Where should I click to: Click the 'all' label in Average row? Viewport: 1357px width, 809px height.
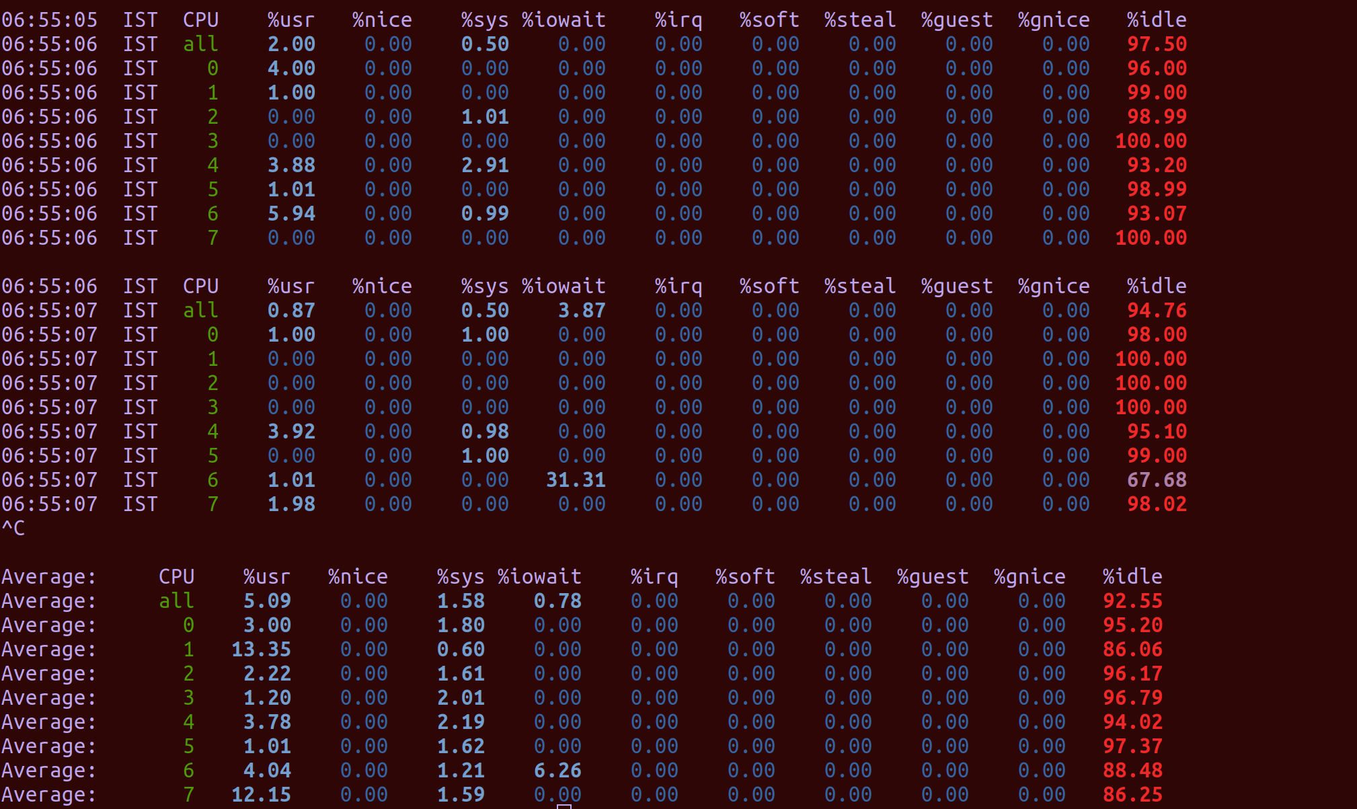point(176,601)
